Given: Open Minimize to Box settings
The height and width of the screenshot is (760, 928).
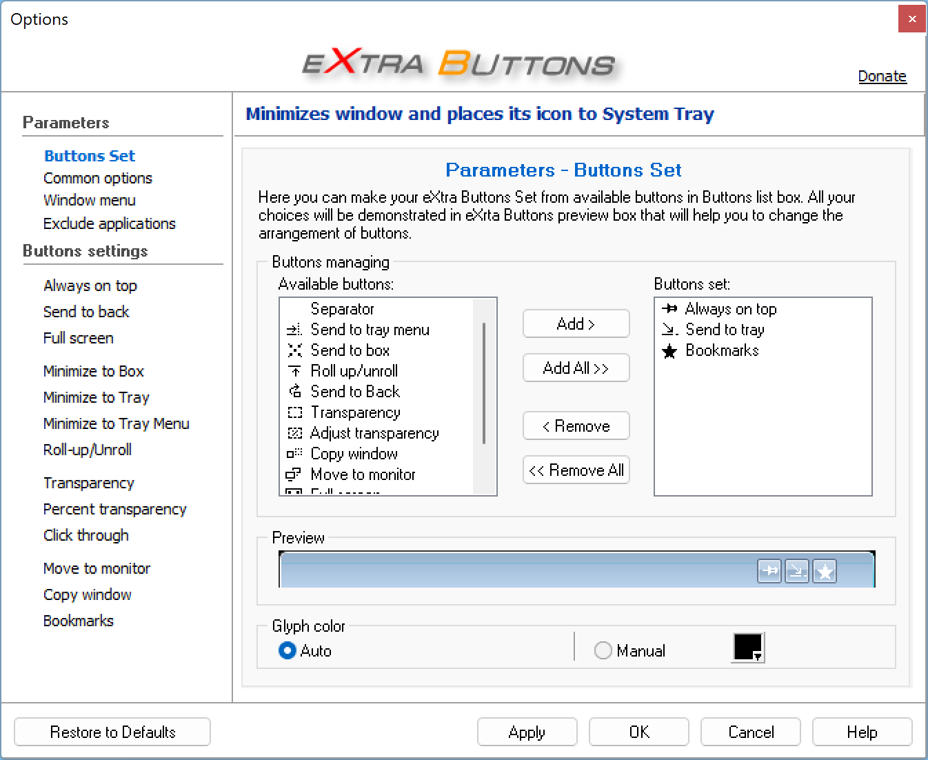Looking at the screenshot, I should 94,371.
